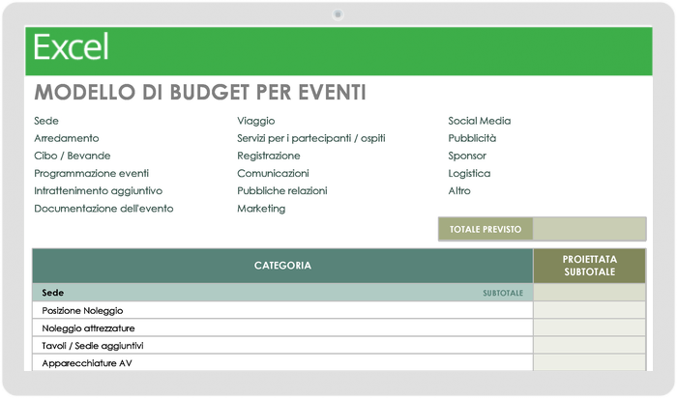Go to Programmazione eventi link
This screenshot has height=398, width=677.
pyautogui.click(x=91, y=173)
